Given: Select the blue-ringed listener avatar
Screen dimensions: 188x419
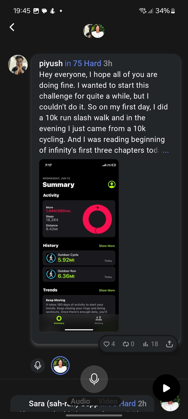Looking at the screenshot, I should 60,365.
